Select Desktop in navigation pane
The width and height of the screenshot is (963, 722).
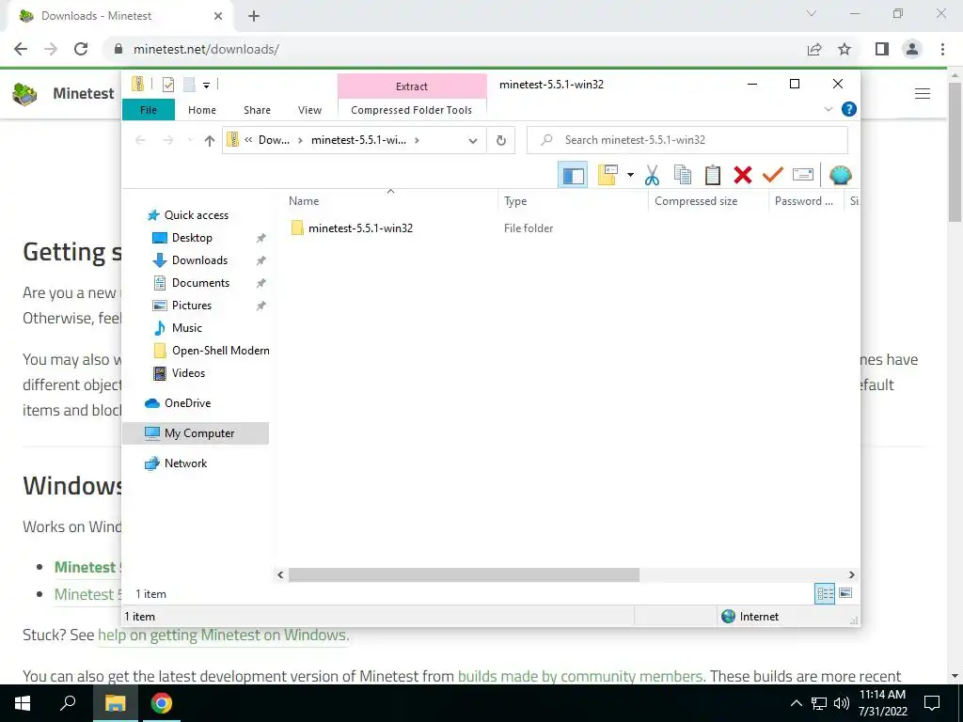pos(192,238)
